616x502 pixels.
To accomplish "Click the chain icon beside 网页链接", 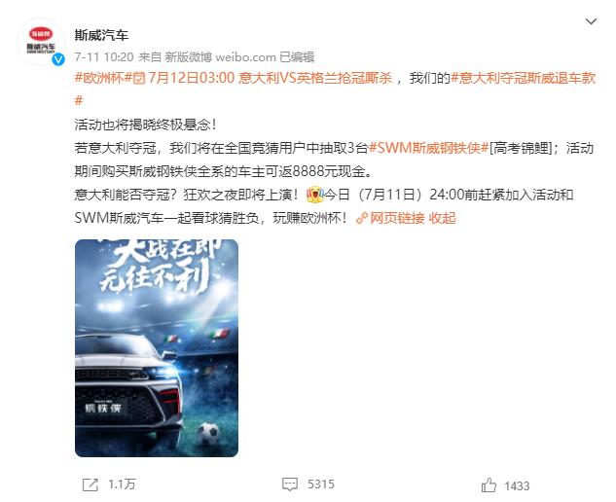I will point(361,218).
